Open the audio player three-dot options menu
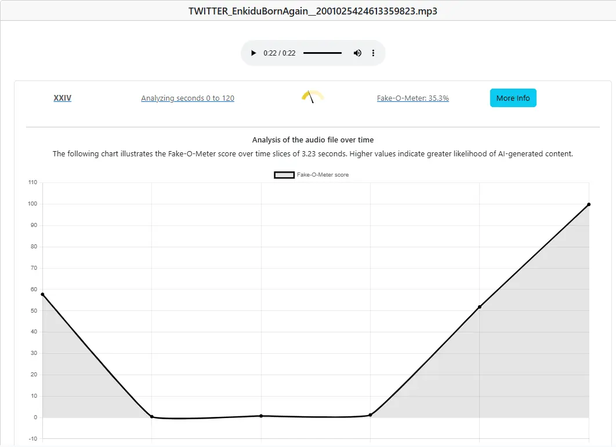Viewport: 616px width, 447px height. click(x=373, y=53)
